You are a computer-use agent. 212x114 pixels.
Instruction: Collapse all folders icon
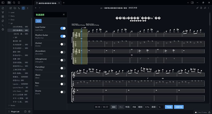coord(28,8)
